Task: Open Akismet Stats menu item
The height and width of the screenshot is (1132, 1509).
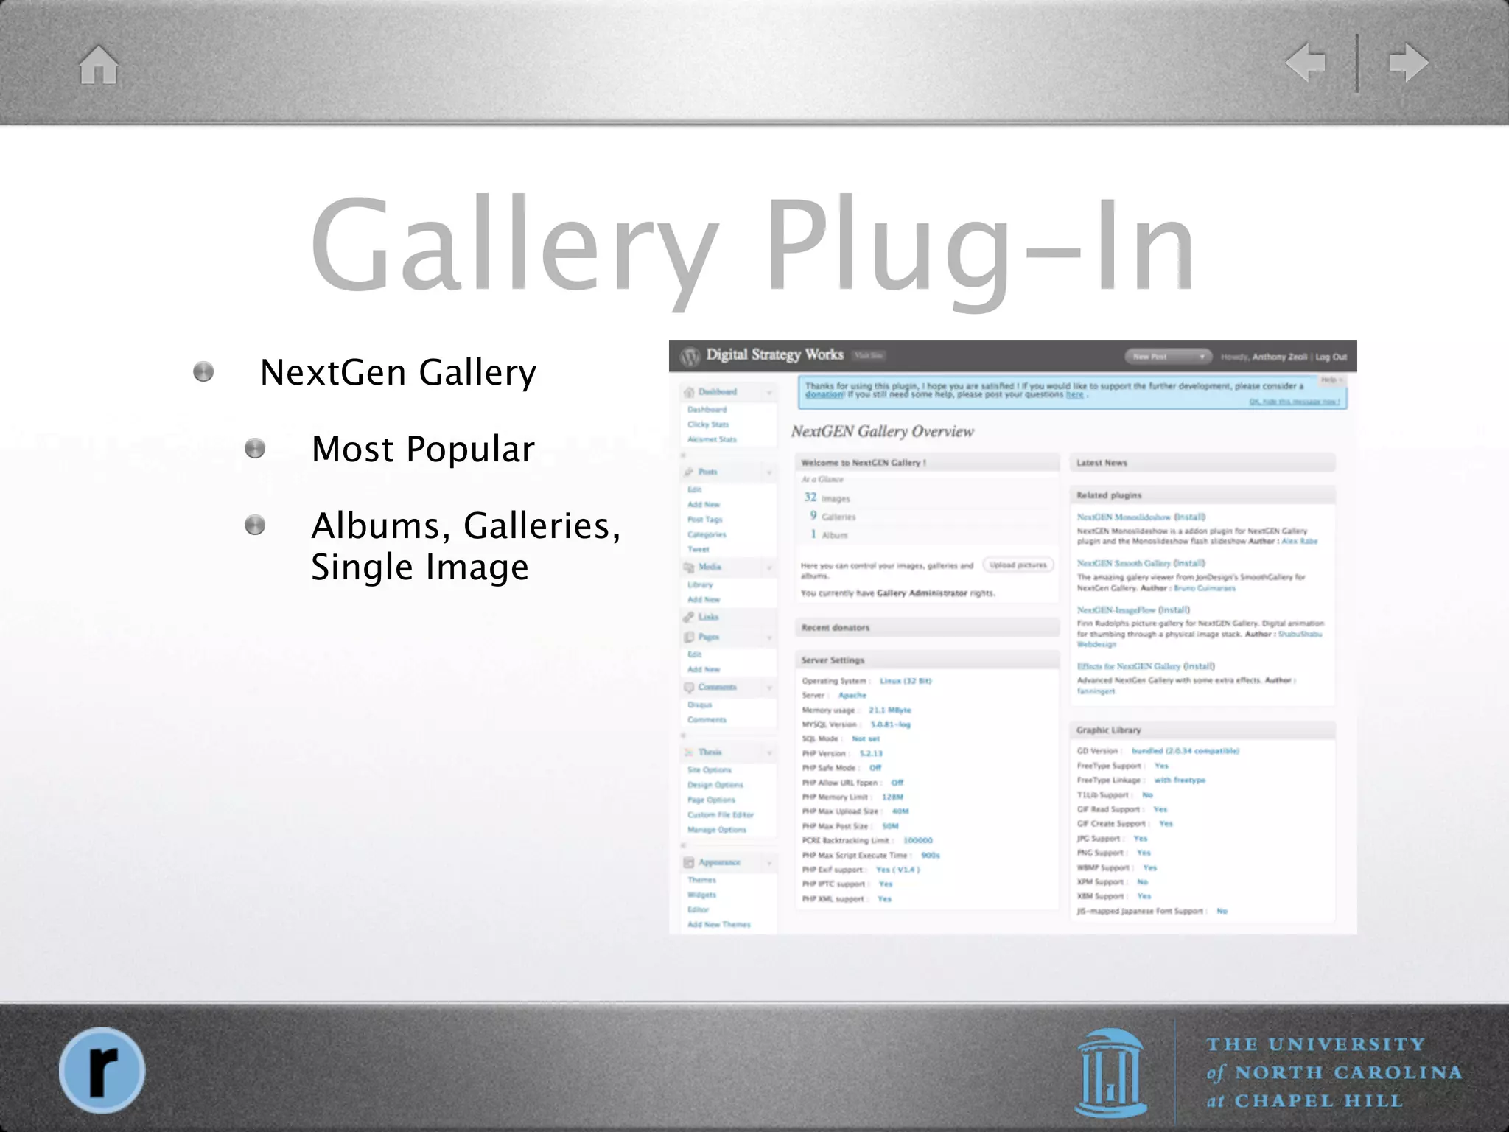Action: pos(712,439)
